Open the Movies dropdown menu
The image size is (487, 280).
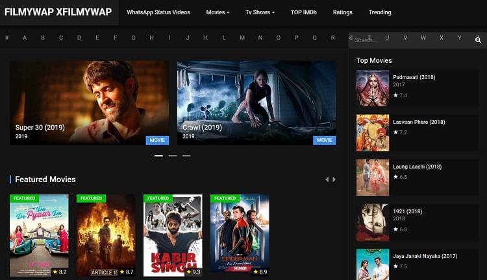coord(218,12)
